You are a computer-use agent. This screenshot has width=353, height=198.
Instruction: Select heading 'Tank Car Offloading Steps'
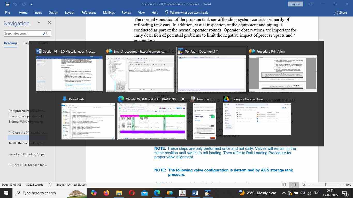27,154
